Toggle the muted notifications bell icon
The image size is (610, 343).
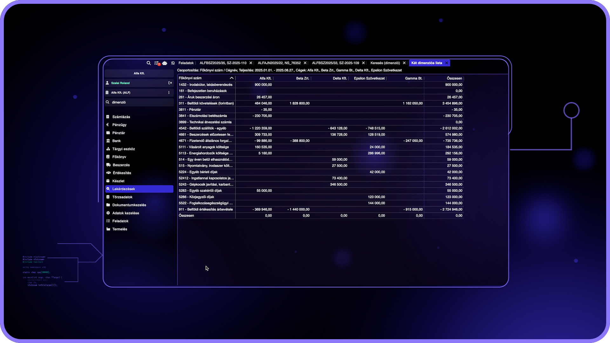pyautogui.click(x=173, y=63)
